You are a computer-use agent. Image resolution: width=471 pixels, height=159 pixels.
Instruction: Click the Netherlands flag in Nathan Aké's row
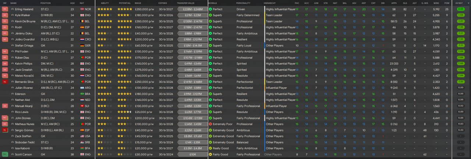82,100
